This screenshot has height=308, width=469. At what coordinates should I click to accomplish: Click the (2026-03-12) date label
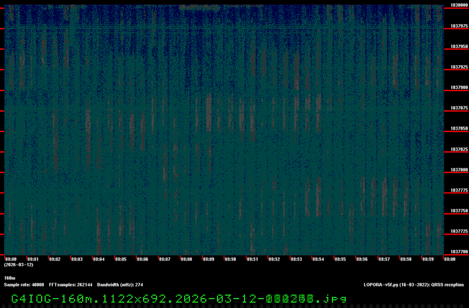tap(18, 265)
